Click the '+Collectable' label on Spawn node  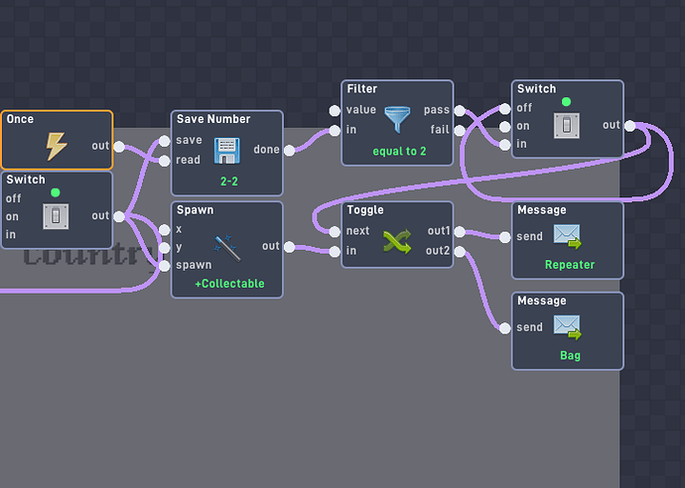pyautogui.click(x=227, y=284)
